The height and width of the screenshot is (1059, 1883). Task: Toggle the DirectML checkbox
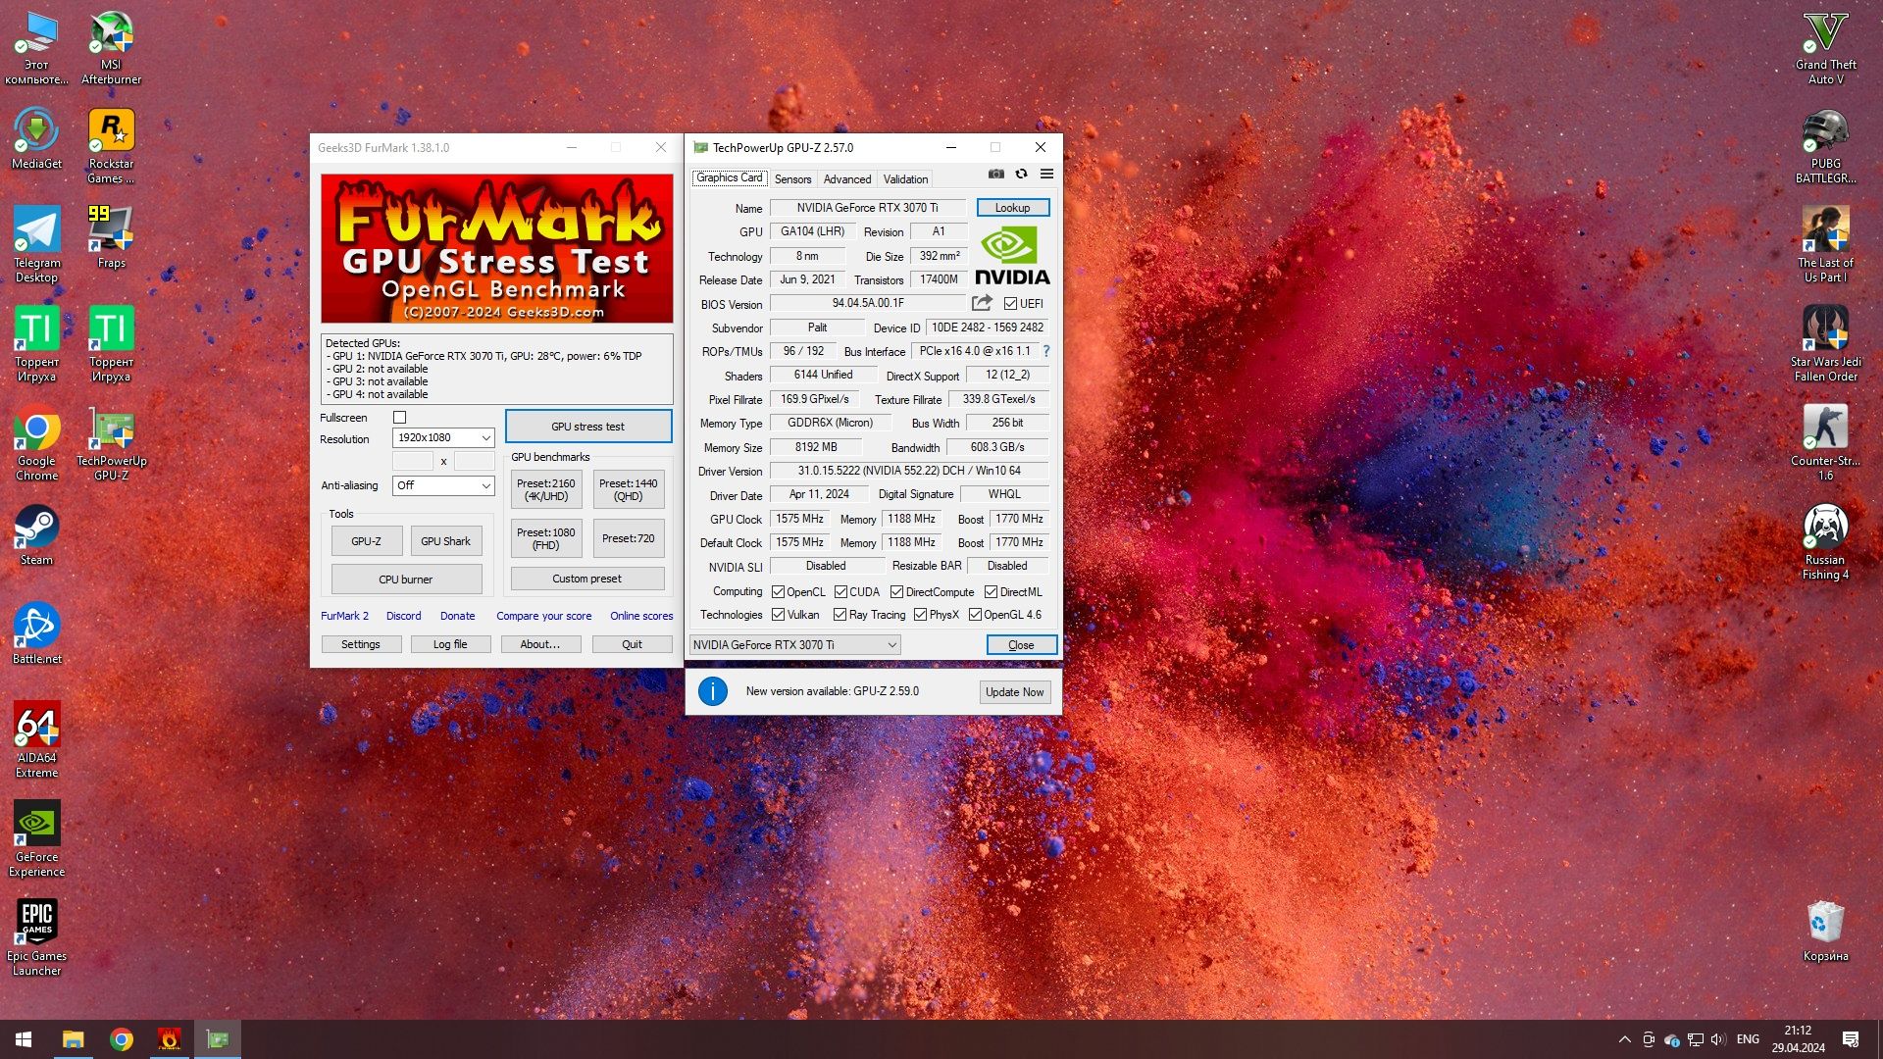coord(991,592)
